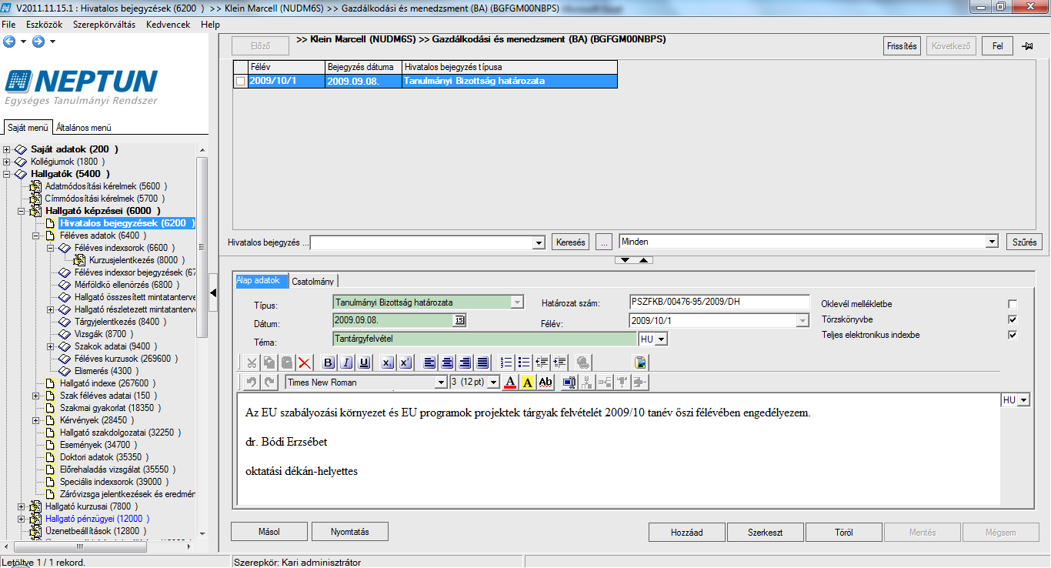
Task: Uncheck Teljes elektronikus indexbe checkbox
Action: click(1013, 335)
